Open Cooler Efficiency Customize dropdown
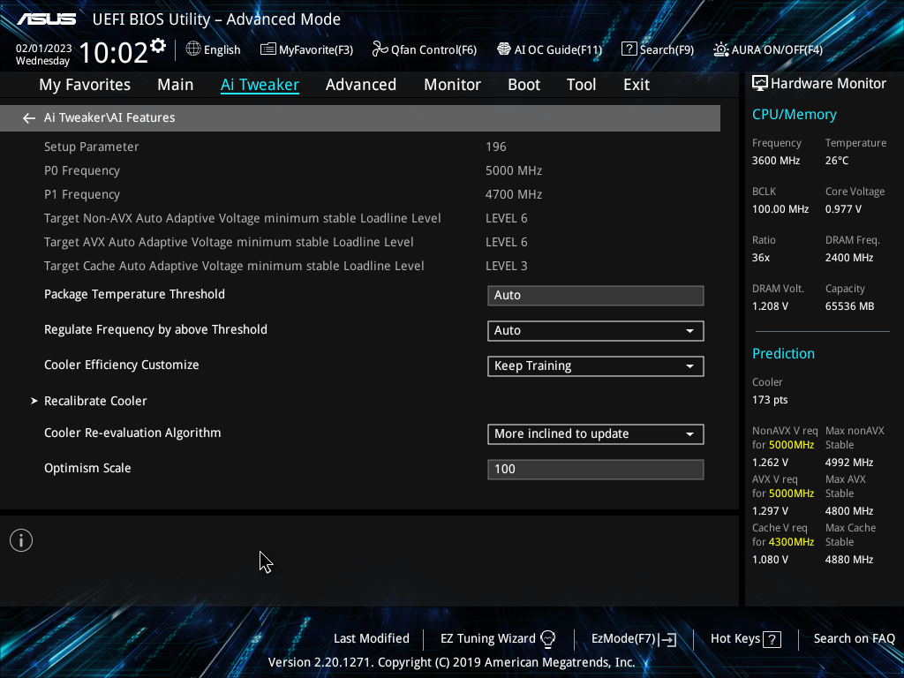Image resolution: width=904 pixels, height=678 pixels. (x=596, y=366)
